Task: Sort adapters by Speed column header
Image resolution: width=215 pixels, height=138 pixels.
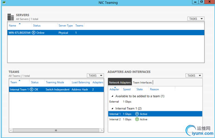Action: point(127,89)
